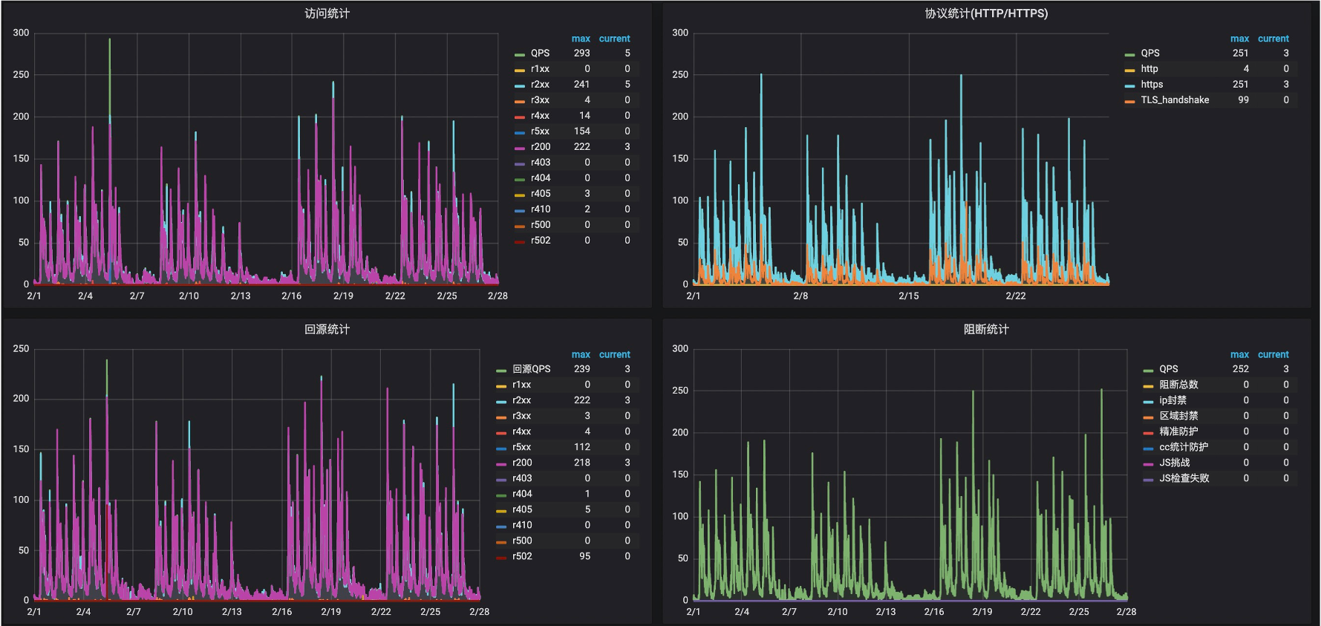1321x626 pixels.
Task: Toggle http series in 协议统计 legend
Action: 1149,69
